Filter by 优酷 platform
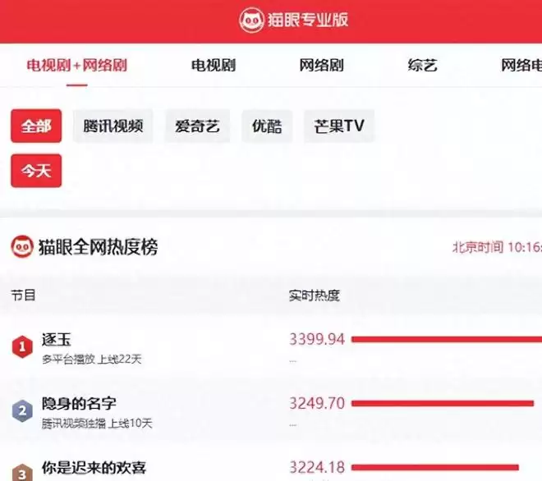Screen dimensions: 542x481 point(267,126)
